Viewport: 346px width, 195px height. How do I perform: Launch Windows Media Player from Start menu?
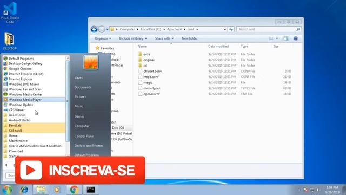pos(34,100)
